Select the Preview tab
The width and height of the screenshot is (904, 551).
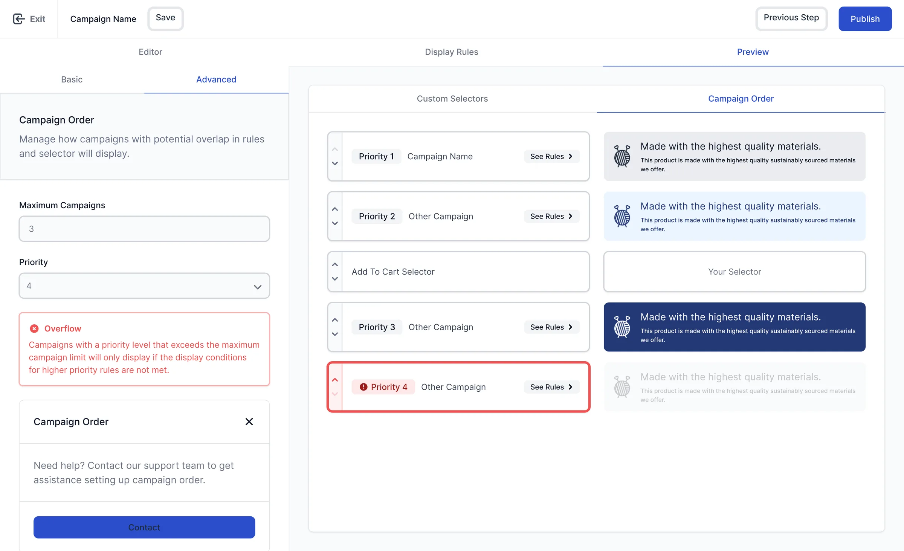[753, 52]
